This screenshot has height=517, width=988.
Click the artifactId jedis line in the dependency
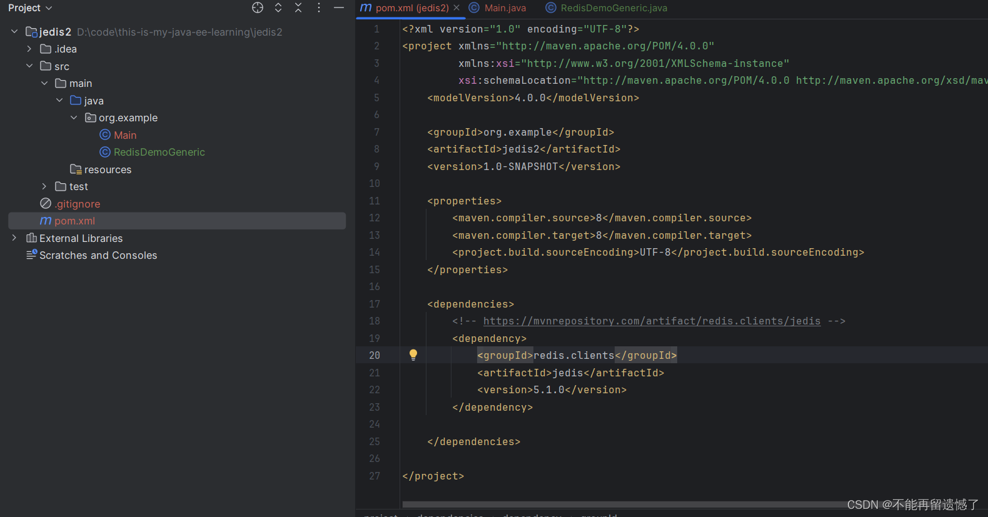[570, 373]
